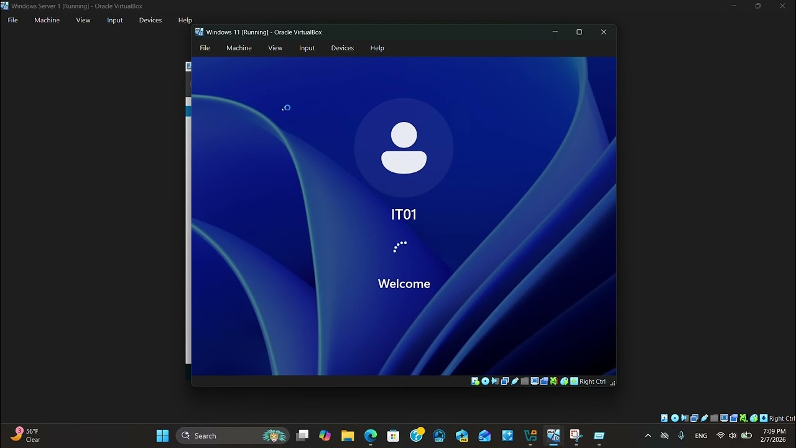Click CPU status indicator in Windows 11 VM status bar

pos(553,381)
